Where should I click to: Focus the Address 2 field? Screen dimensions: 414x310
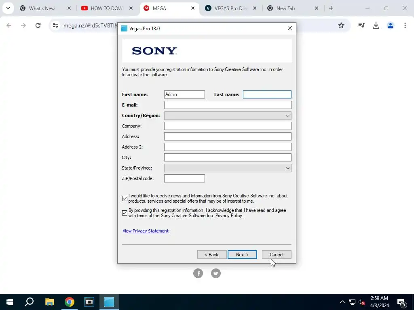[228, 147]
